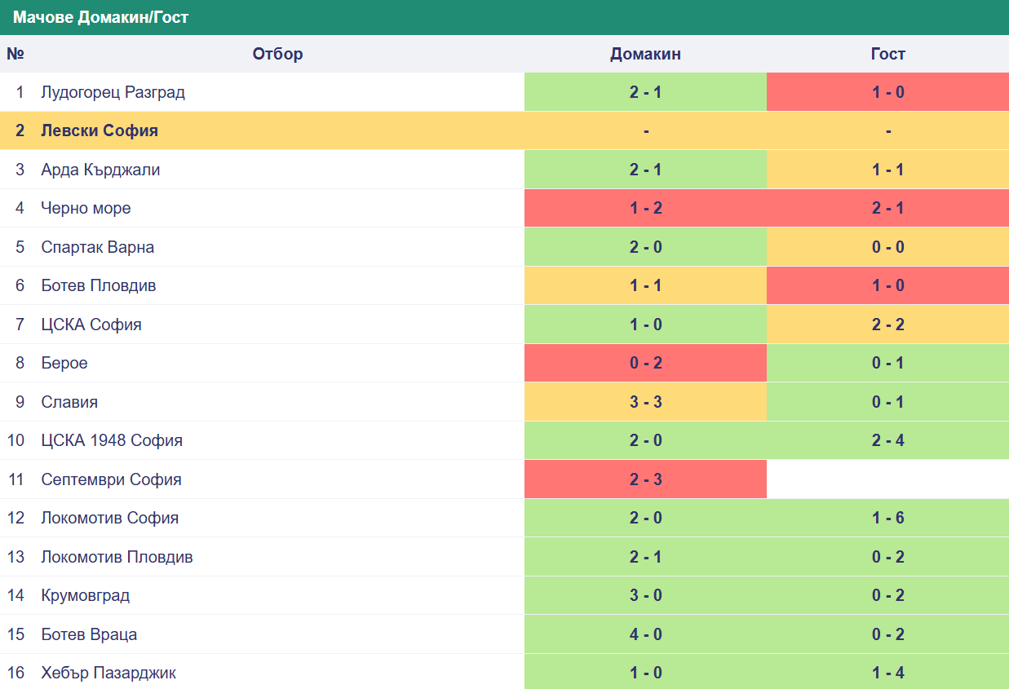This screenshot has height=689, width=1009.
Task: Open Арда Кърджали home result 2 - 1
Action: point(645,170)
